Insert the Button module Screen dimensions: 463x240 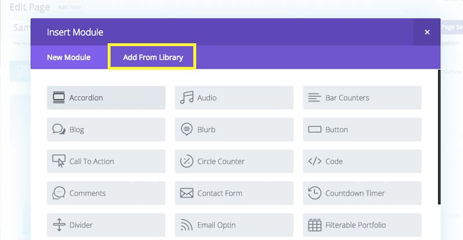(362, 130)
